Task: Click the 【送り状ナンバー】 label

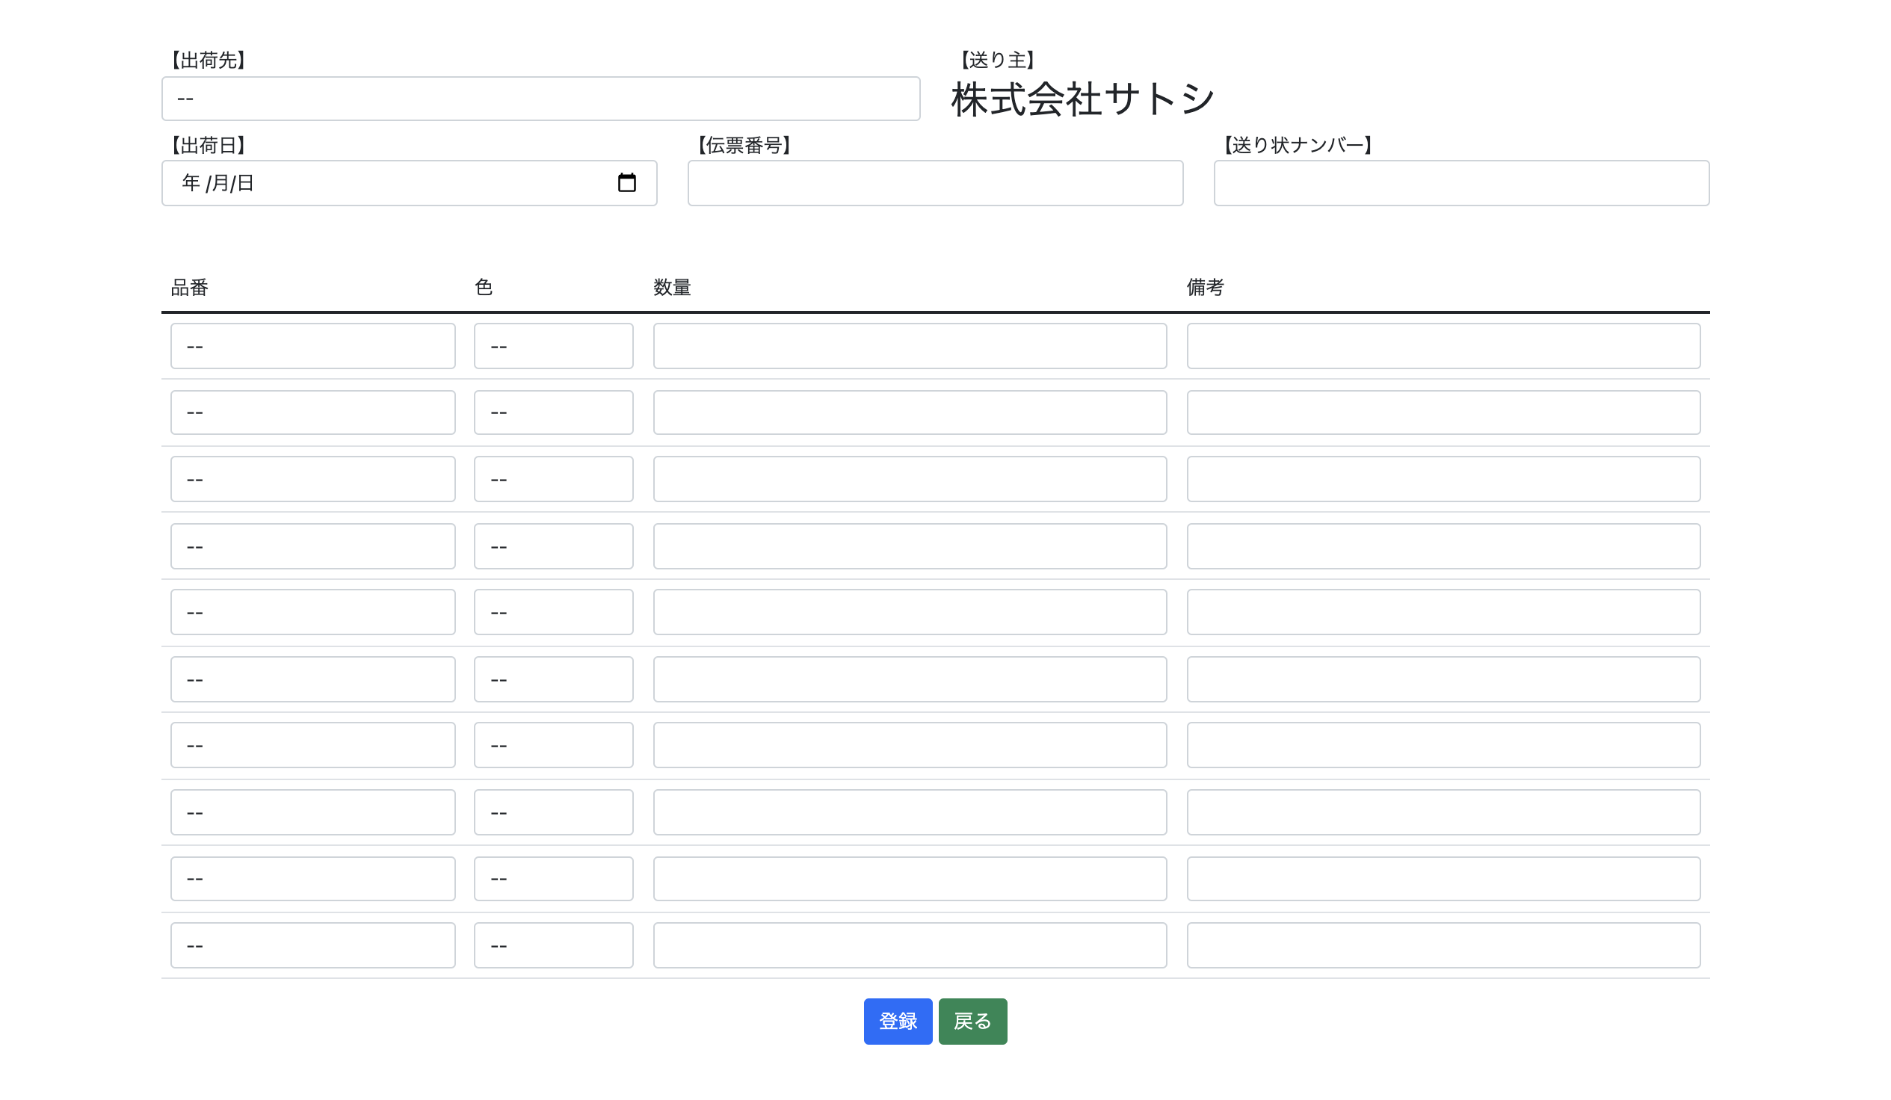Action: [x=1298, y=145]
